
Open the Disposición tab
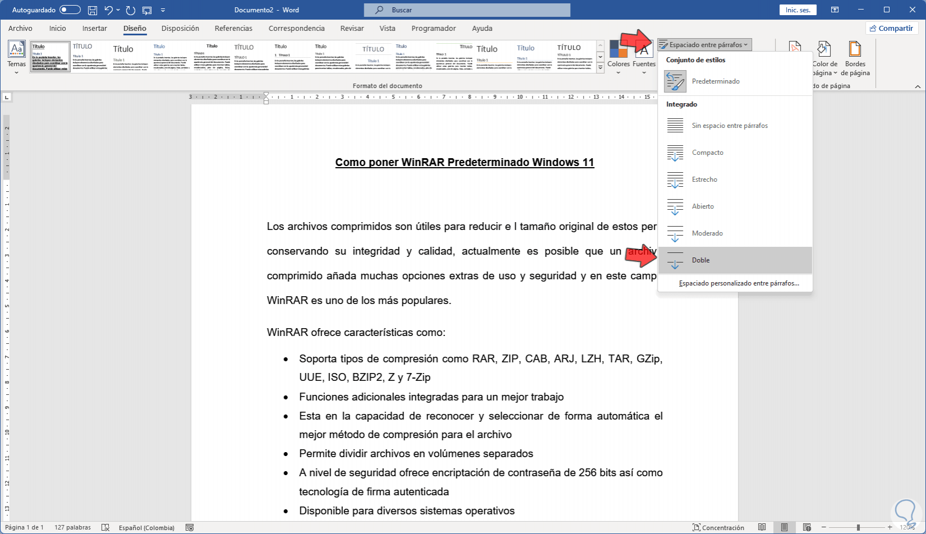coord(180,28)
